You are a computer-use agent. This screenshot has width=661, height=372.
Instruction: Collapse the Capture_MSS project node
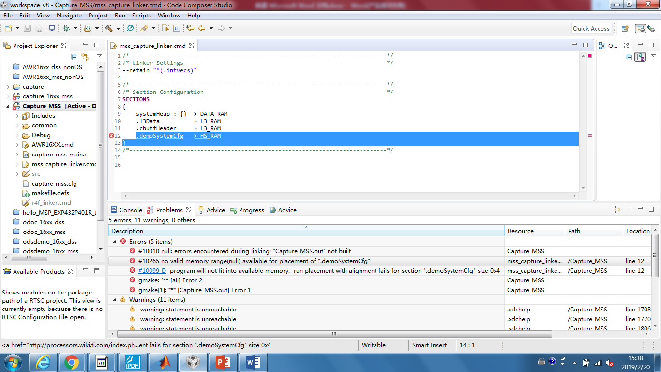click(x=8, y=106)
